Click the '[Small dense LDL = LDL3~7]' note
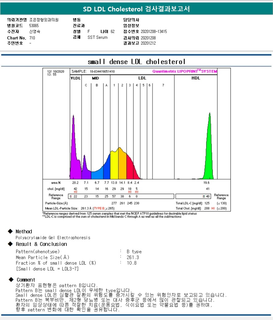The image size is (273, 320). [47, 269]
